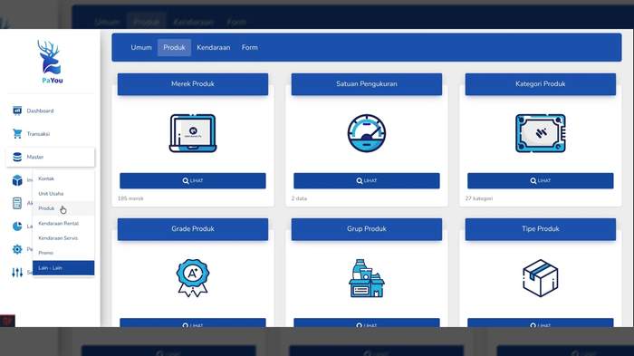Click the Grade Produk card header
The width and height of the screenshot is (634, 356).
tap(193, 229)
